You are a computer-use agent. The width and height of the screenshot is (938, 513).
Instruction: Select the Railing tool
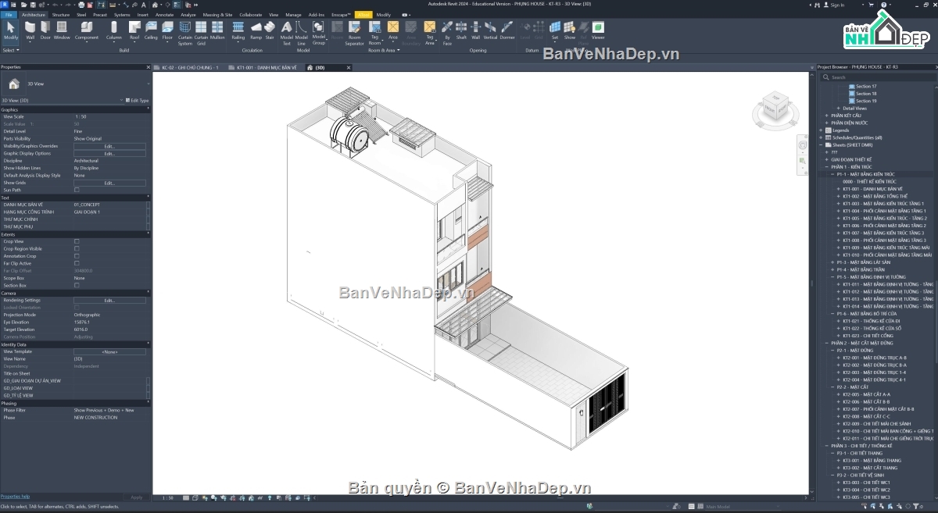[238, 30]
